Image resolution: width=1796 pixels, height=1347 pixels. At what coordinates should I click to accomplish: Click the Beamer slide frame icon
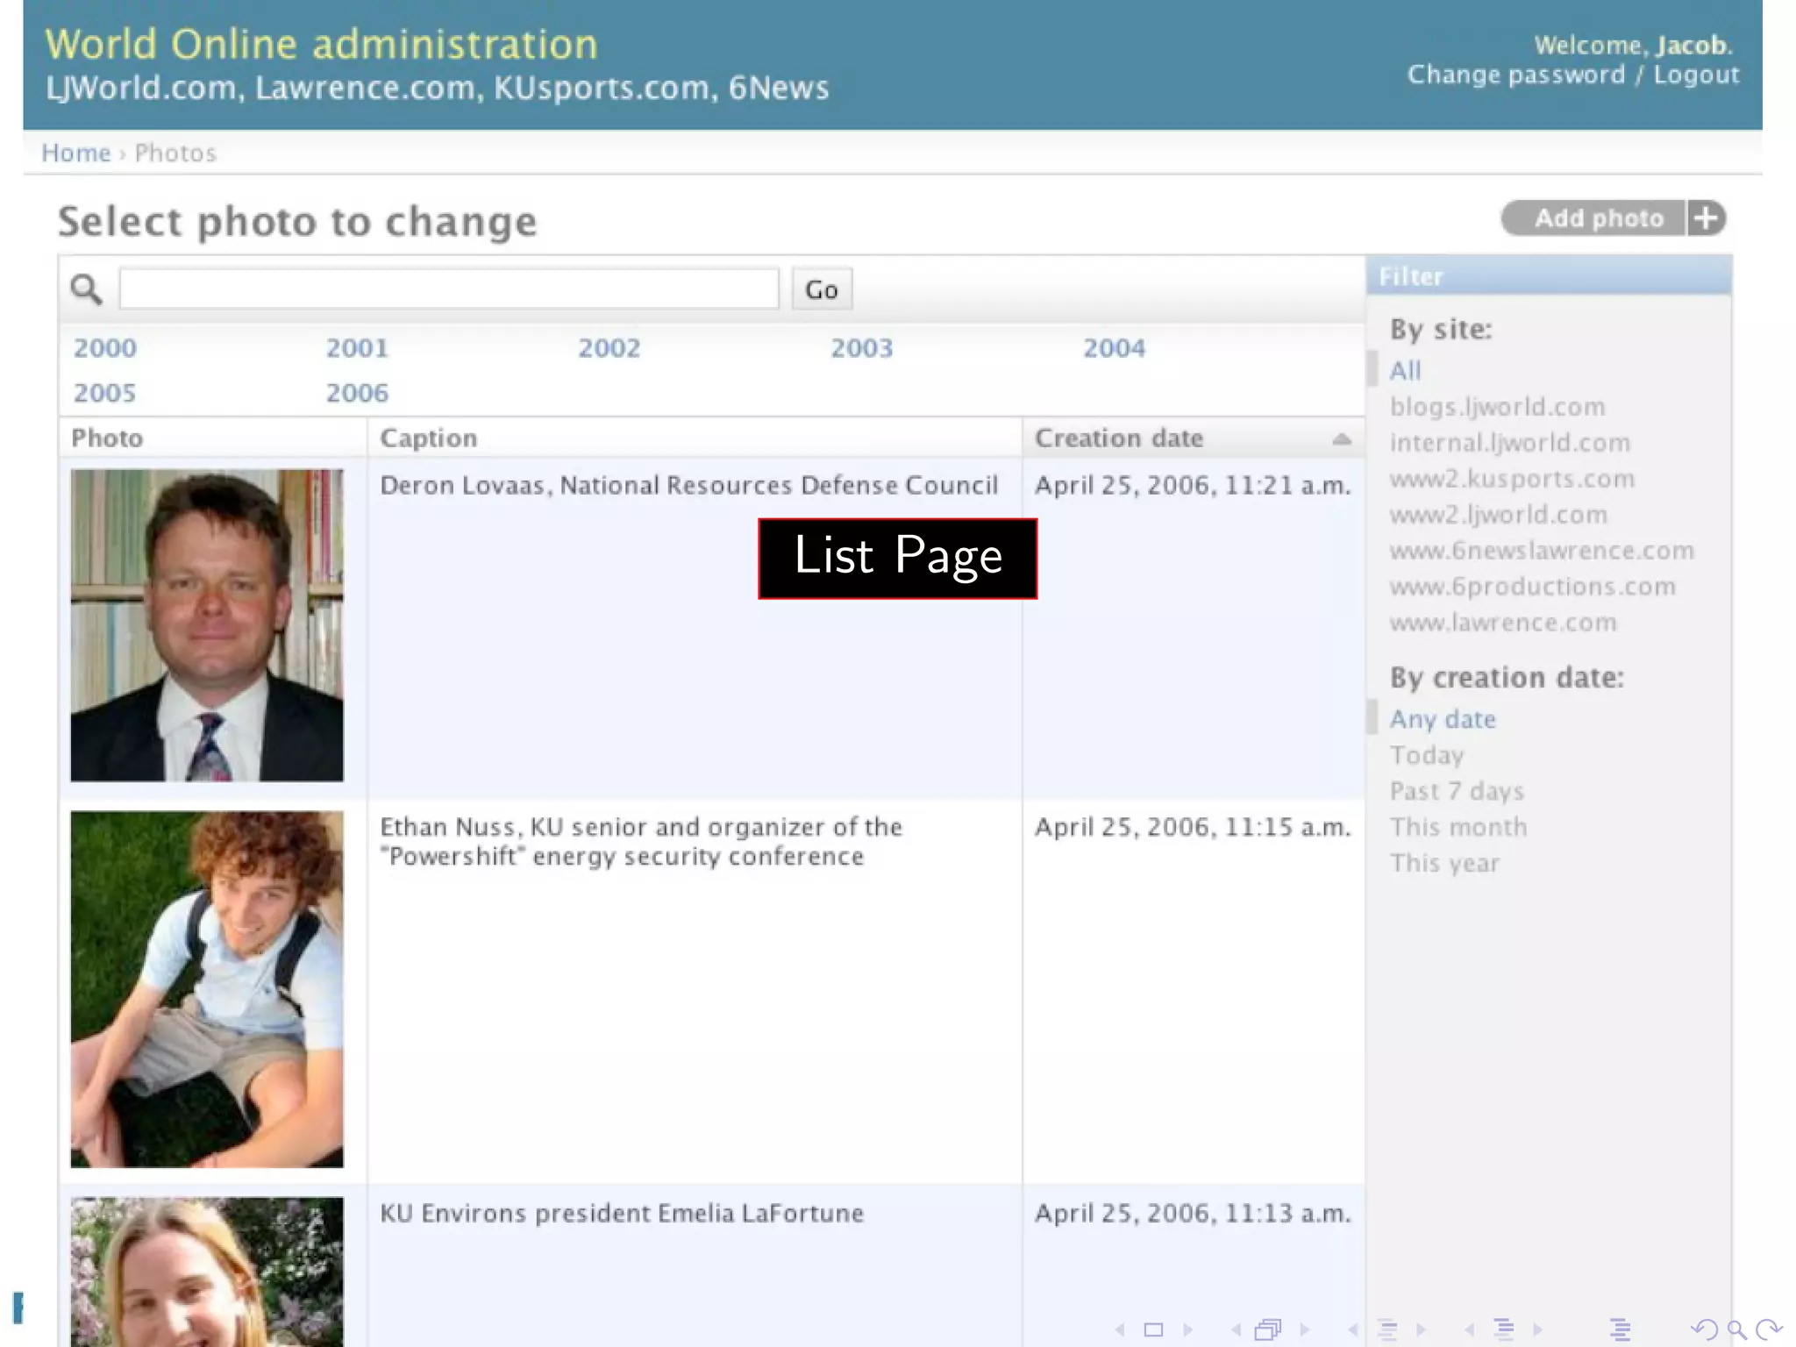(x=1153, y=1330)
